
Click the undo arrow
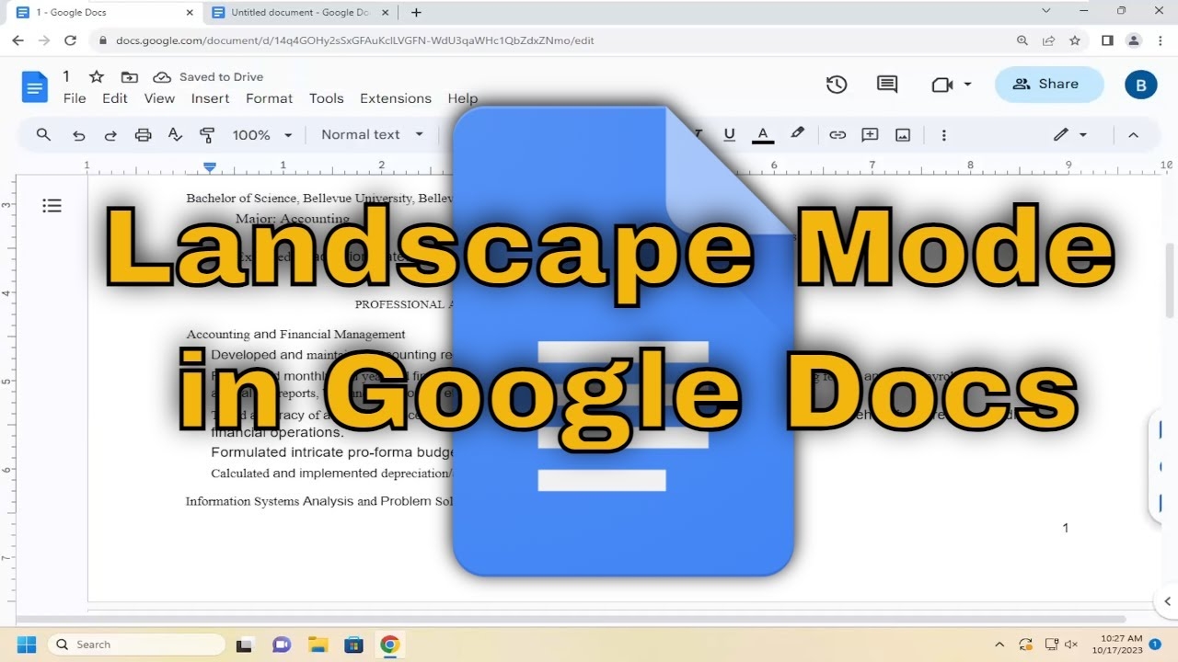[79, 135]
